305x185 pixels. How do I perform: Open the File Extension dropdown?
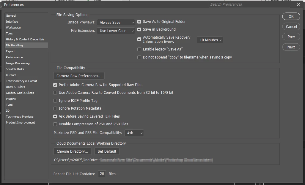(116, 31)
